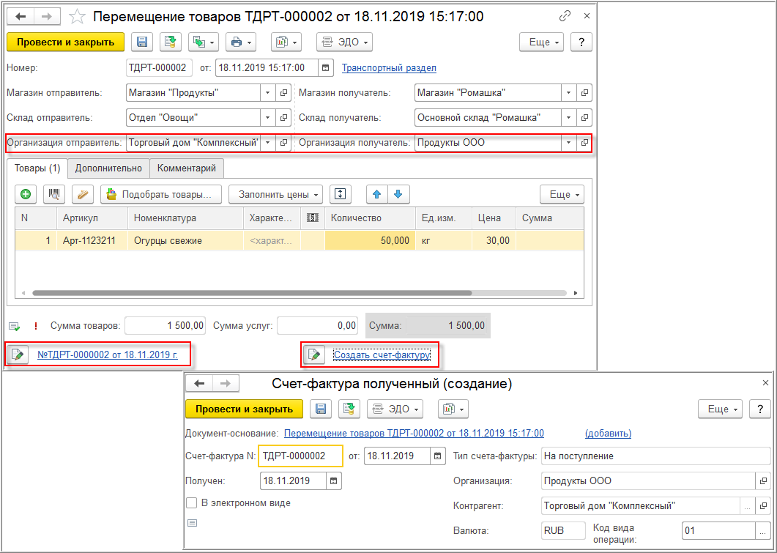Select Огурцы свежие cell
This screenshot has height=553, width=777.
pyautogui.click(x=186, y=241)
